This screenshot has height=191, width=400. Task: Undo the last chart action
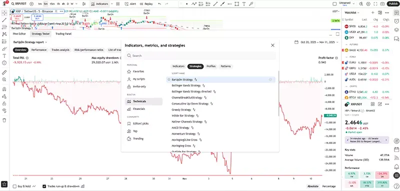tap(159, 4)
